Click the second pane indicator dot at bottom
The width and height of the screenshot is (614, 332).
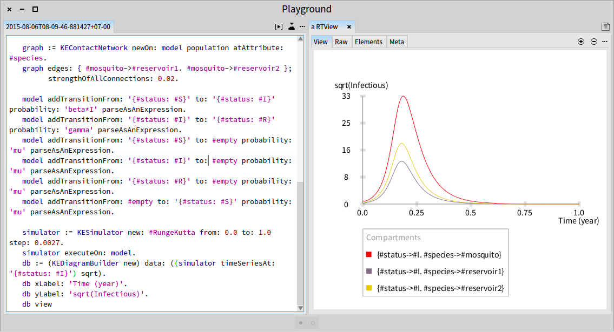(x=313, y=323)
